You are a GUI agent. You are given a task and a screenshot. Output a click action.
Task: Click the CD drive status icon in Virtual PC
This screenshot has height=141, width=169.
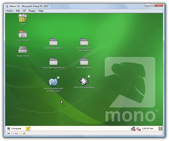click(x=13, y=133)
